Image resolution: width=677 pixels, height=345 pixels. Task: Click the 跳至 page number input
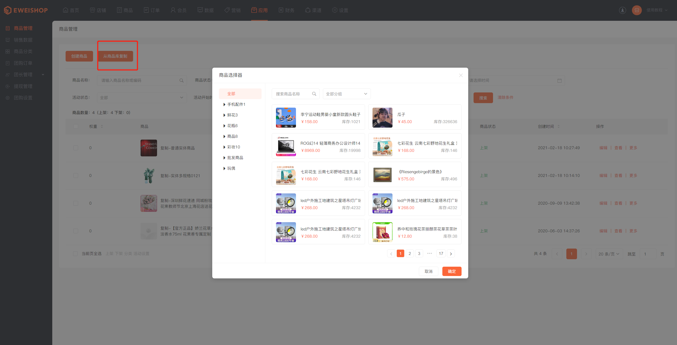tap(648, 254)
